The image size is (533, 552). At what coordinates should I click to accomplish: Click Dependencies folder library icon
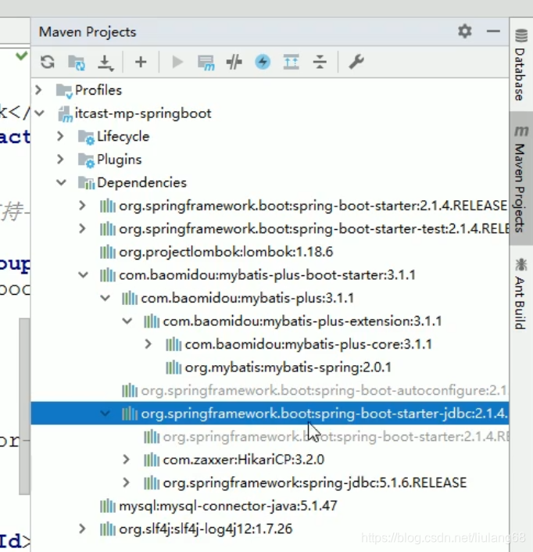point(86,183)
